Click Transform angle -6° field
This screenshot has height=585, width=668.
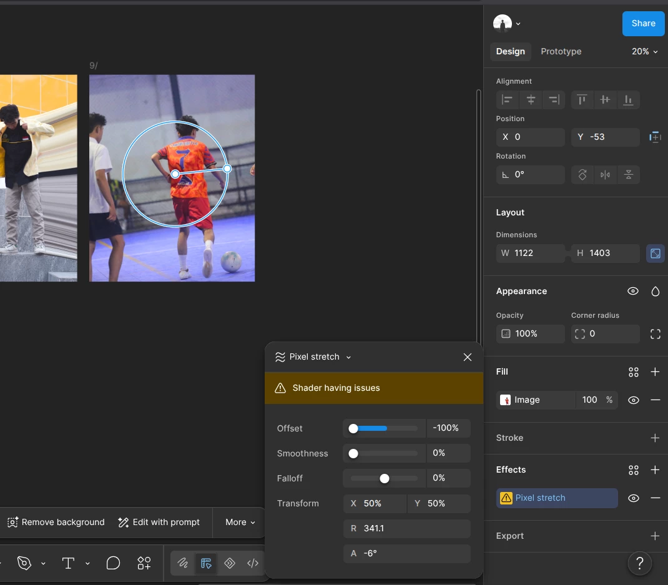[x=407, y=553]
